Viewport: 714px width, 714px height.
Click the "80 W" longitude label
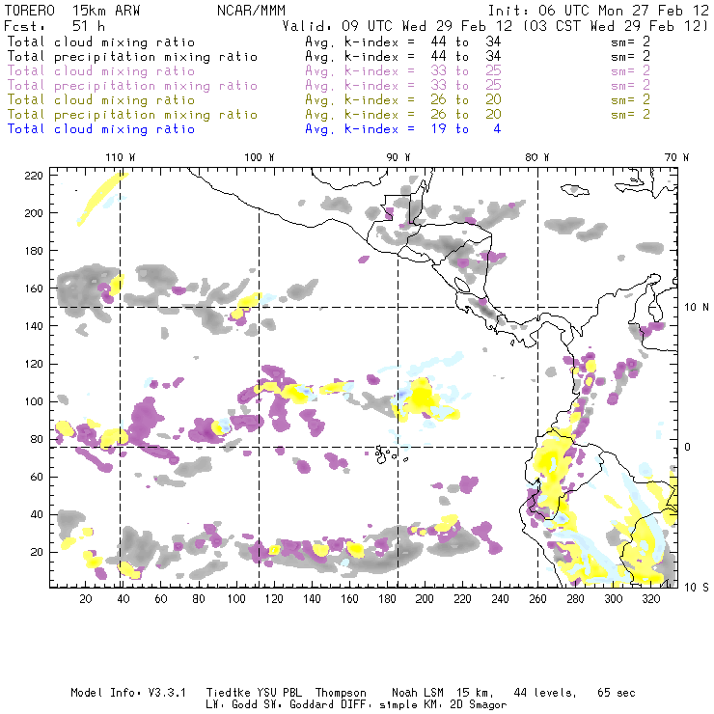pos(536,157)
